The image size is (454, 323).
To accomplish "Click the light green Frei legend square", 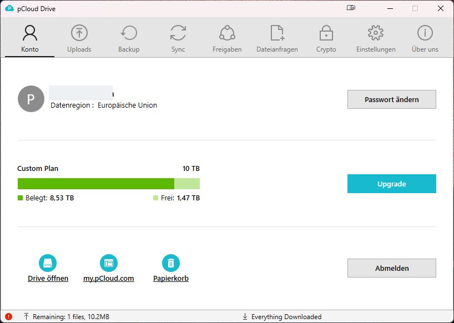I will [156, 198].
